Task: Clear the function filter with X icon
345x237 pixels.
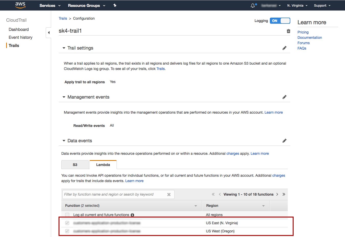Action: coord(169,194)
